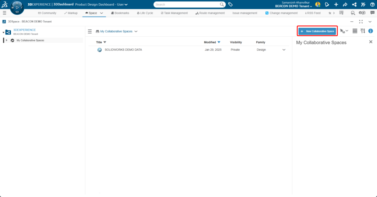The image size is (377, 197).
Task: Open My Collaborative Spaces breadcrumb dropdown
Action: point(136,31)
